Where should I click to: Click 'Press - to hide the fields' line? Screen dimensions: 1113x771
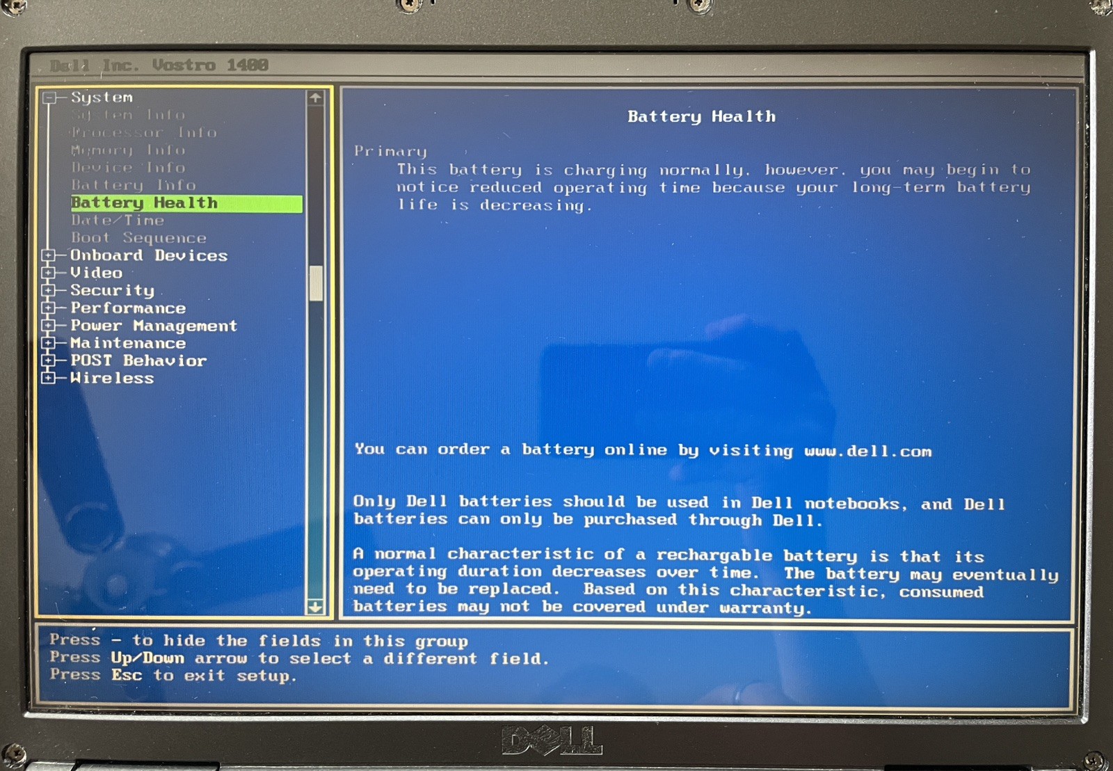point(259,641)
